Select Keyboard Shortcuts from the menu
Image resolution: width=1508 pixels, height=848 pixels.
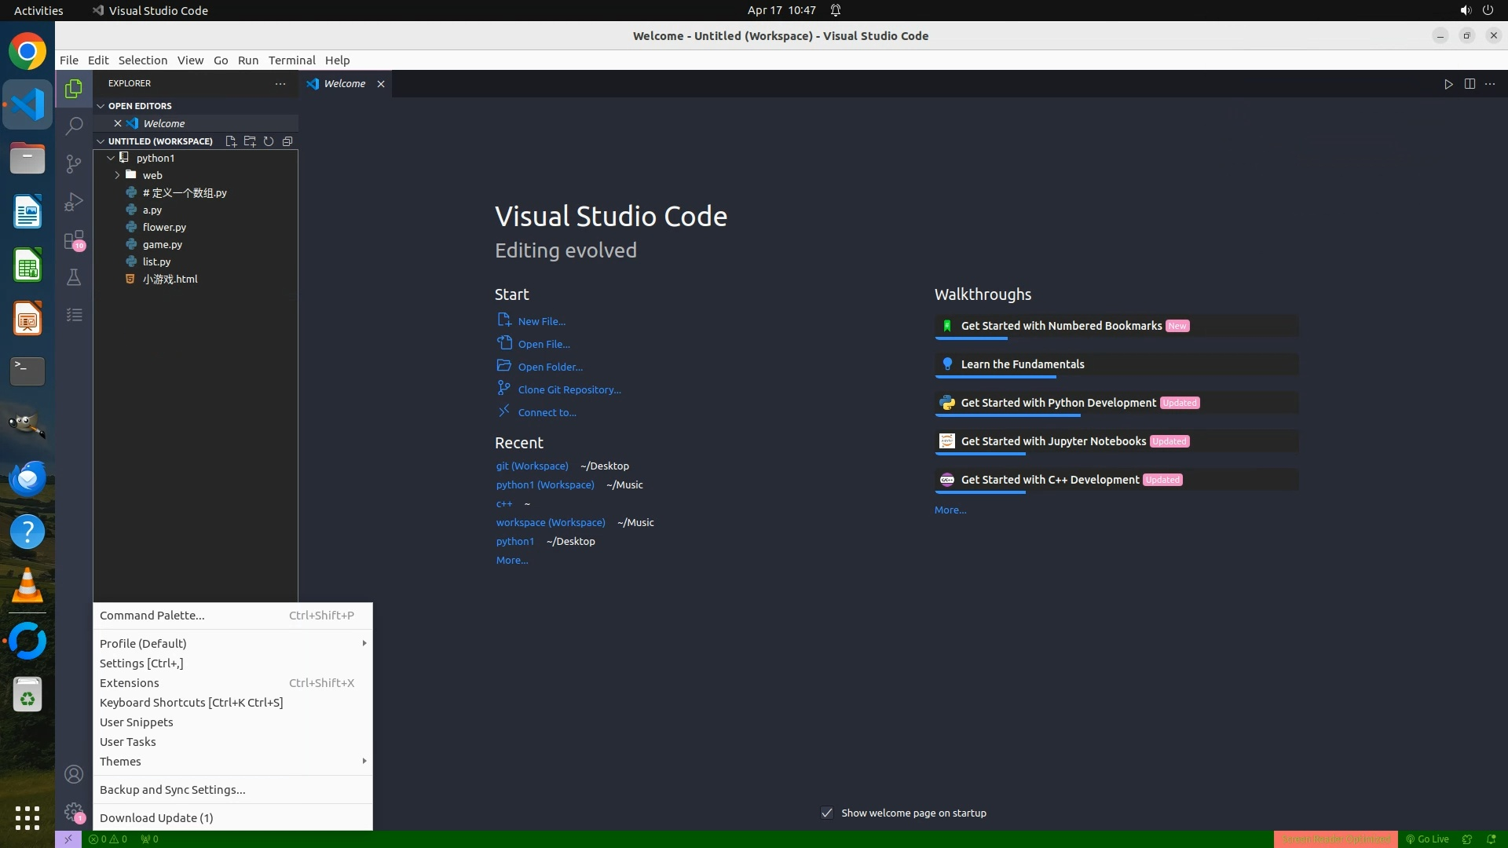pos(191,702)
